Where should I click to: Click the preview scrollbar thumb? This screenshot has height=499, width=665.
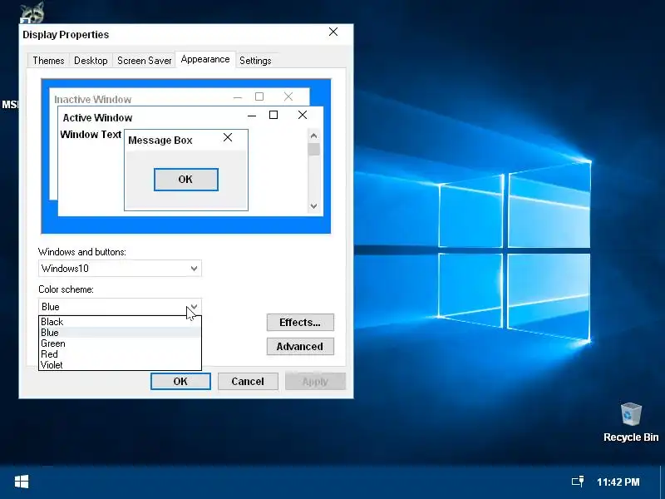314,150
